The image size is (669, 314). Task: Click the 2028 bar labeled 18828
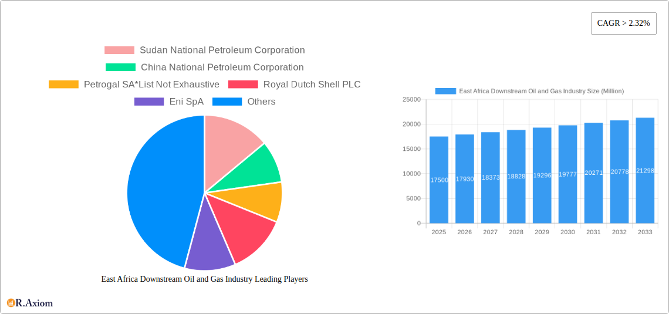516,177
